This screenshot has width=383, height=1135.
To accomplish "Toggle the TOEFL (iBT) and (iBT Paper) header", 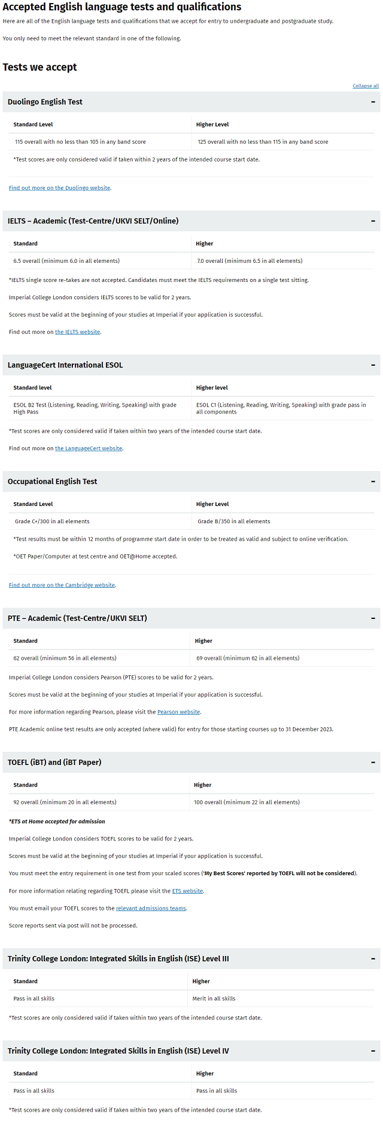I will point(191,763).
